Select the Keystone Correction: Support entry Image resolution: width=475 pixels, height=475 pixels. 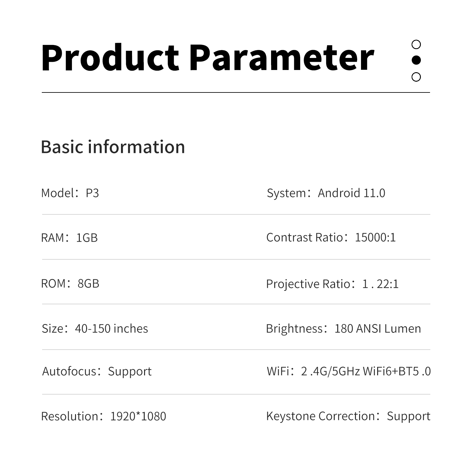pyautogui.click(x=348, y=416)
